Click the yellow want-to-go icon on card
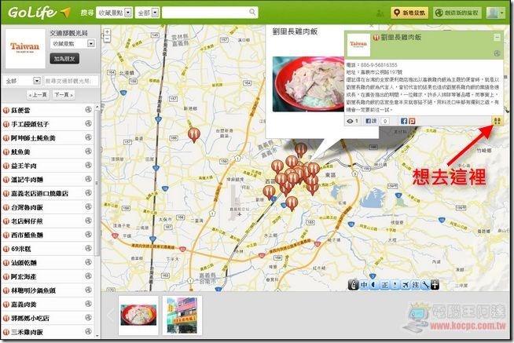 coord(497,121)
